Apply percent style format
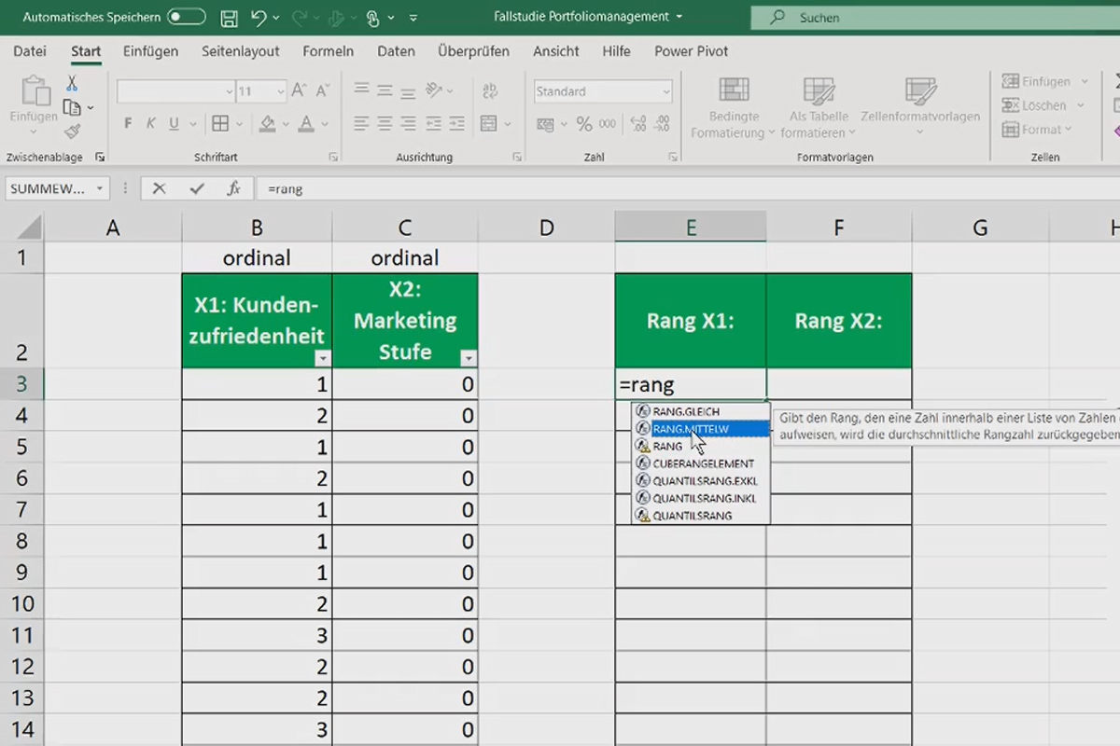Image resolution: width=1120 pixels, height=746 pixels. click(584, 123)
